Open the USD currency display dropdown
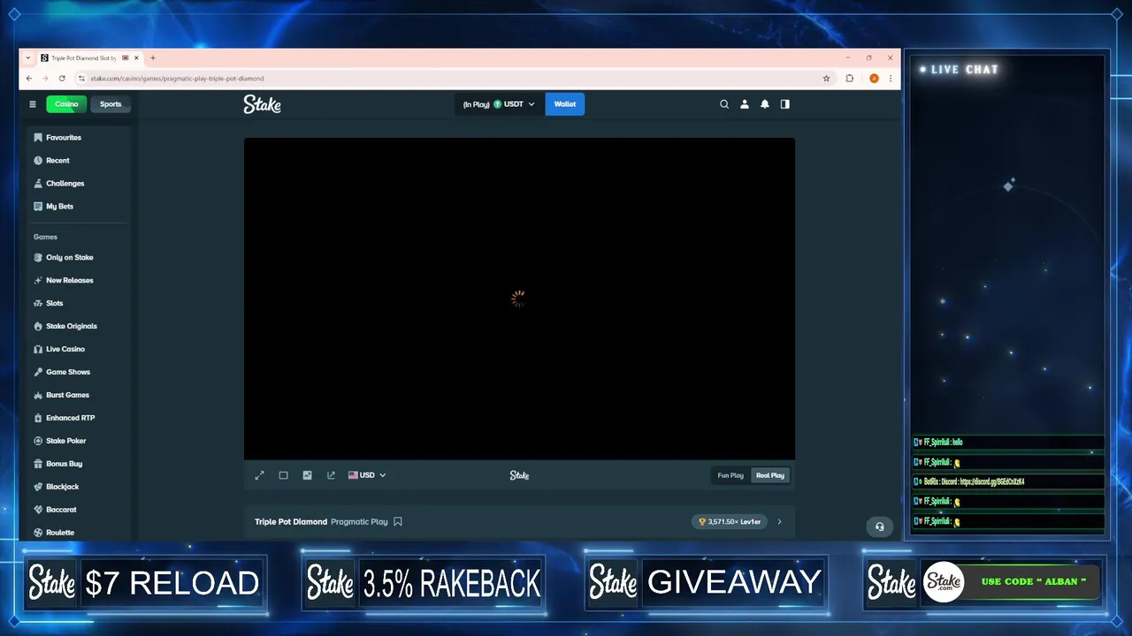This screenshot has width=1132, height=636. (x=367, y=475)
